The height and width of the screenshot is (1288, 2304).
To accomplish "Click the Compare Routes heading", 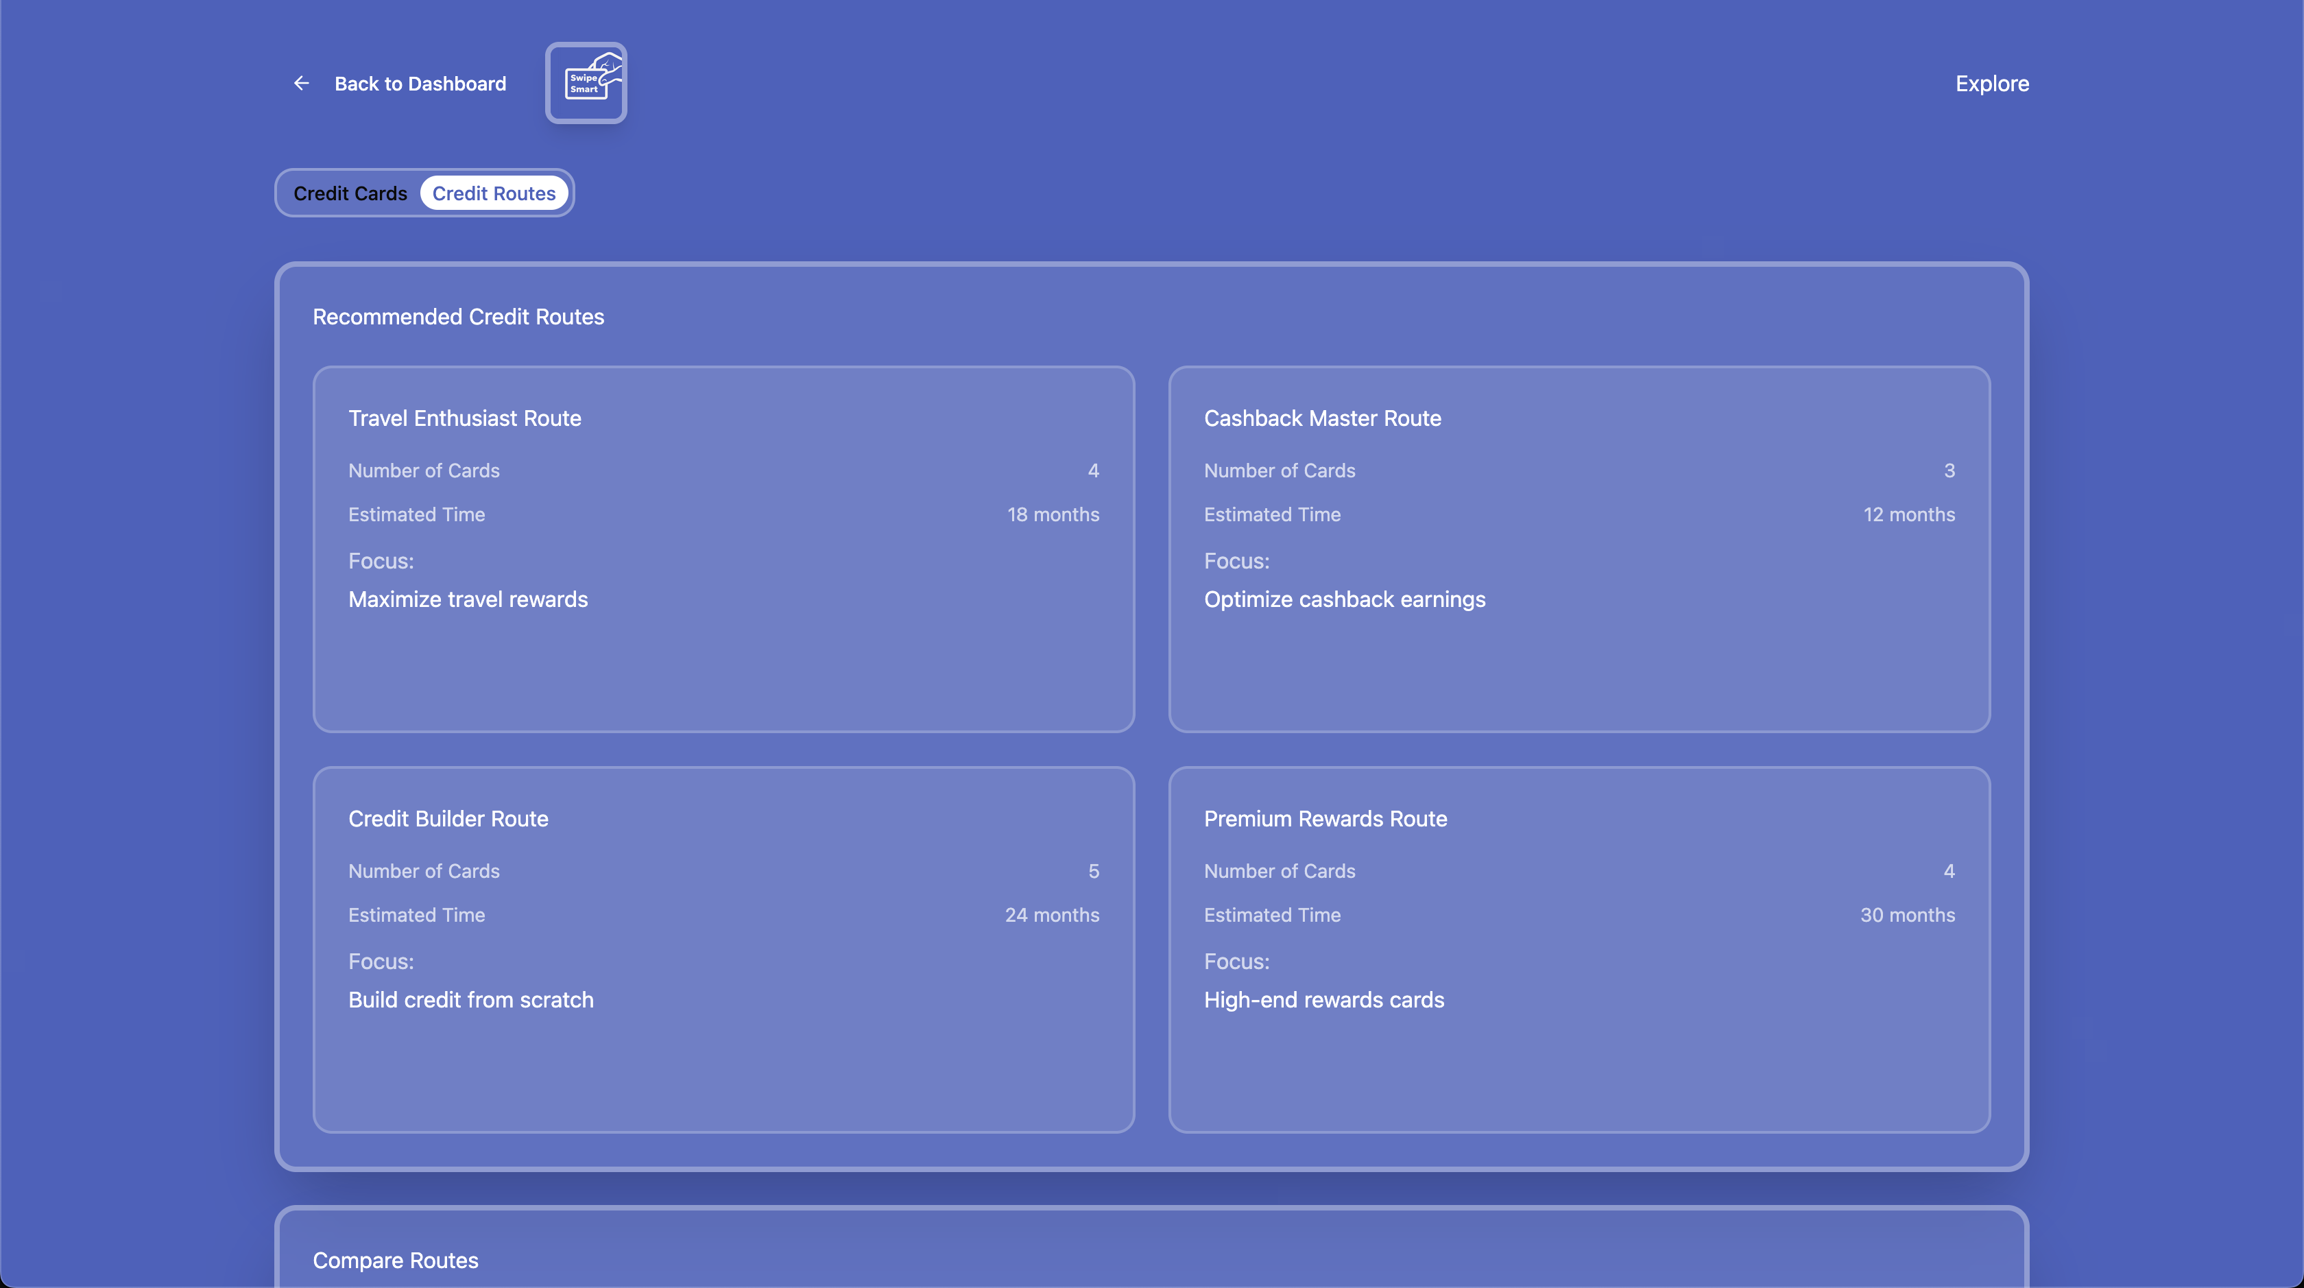I will tap(396, 1259).
